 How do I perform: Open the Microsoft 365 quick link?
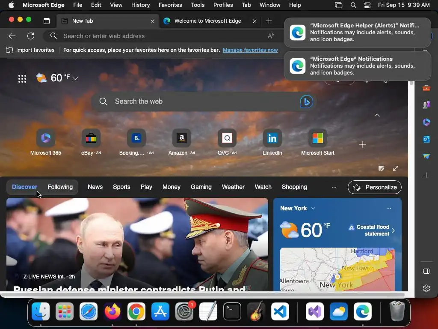point(45,142)
